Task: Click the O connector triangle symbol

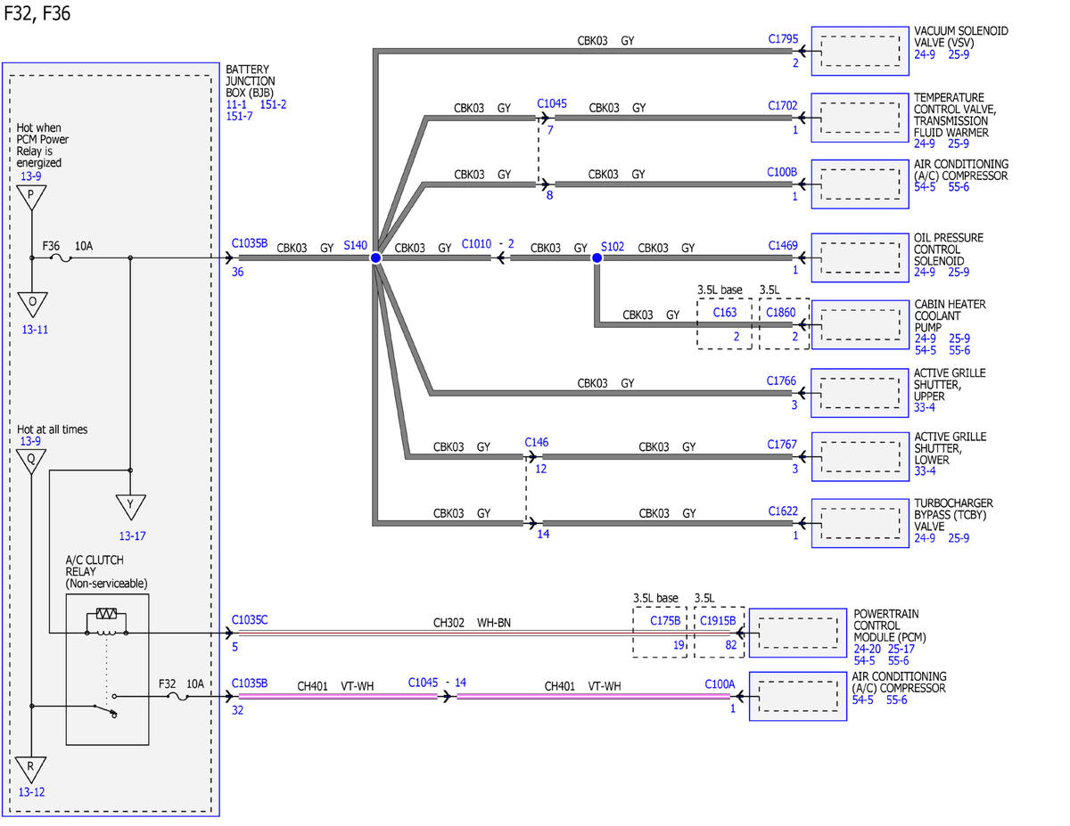Action: coord(32,303)
